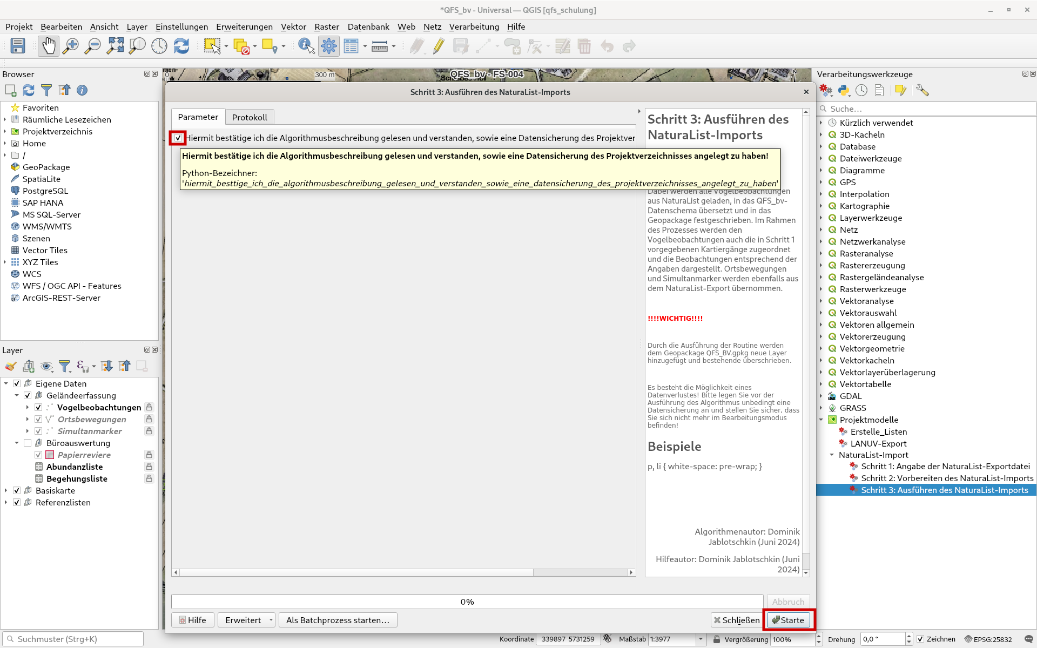Collapse the Projektmodelle tree group

pyautogui.click(x=821, y=420)
